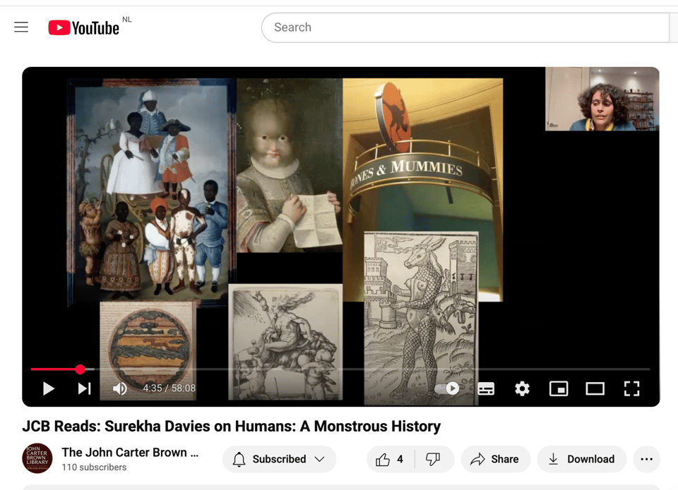This screenshot has height=490, width=678.
Task: Open video settings gear
Action: 522,388
